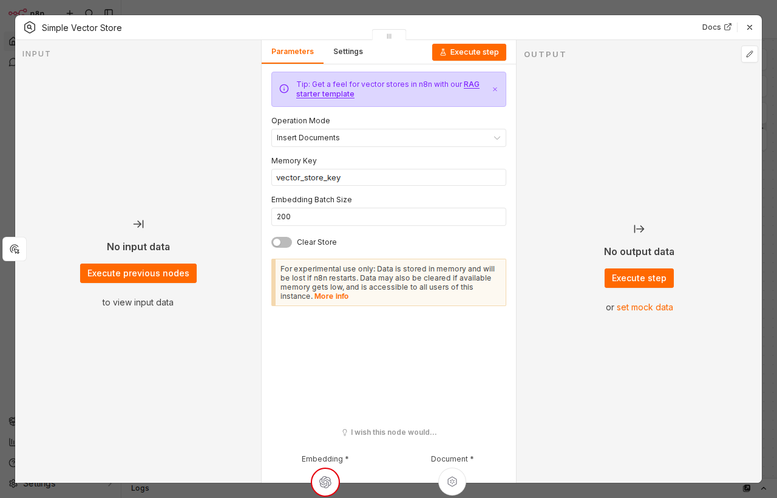Expand logs panel with the up chevron
The width and height of the screenshot is (777, 498).
click(764, 488)
